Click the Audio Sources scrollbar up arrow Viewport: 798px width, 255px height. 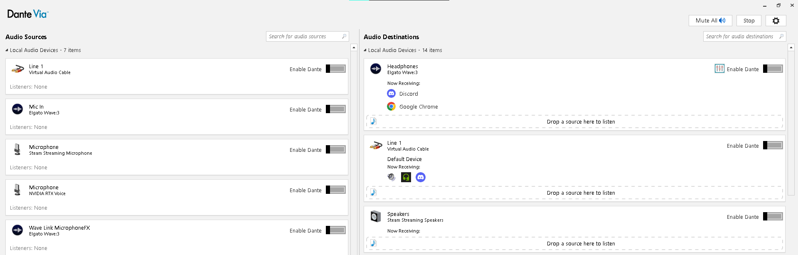point(354,47)
